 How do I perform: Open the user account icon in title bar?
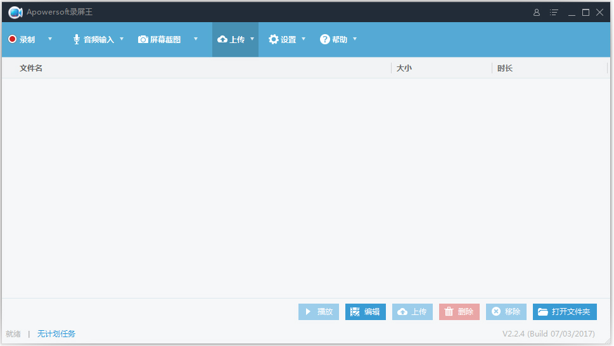pyautogui.click(x=537, y=12)
